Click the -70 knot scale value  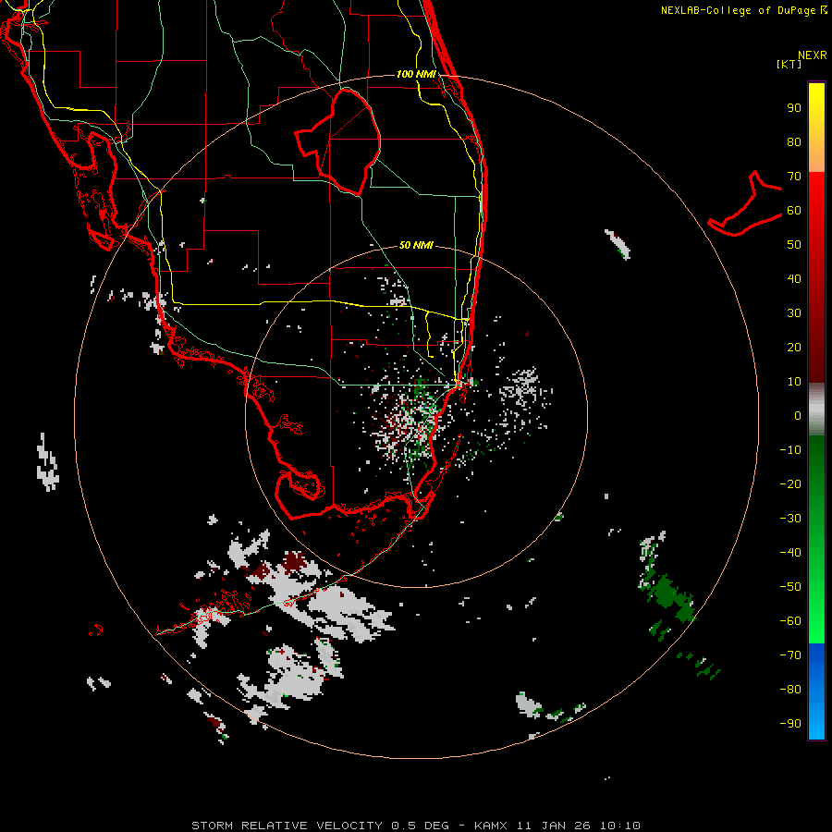pyautogui.click(x=790, y=655)
